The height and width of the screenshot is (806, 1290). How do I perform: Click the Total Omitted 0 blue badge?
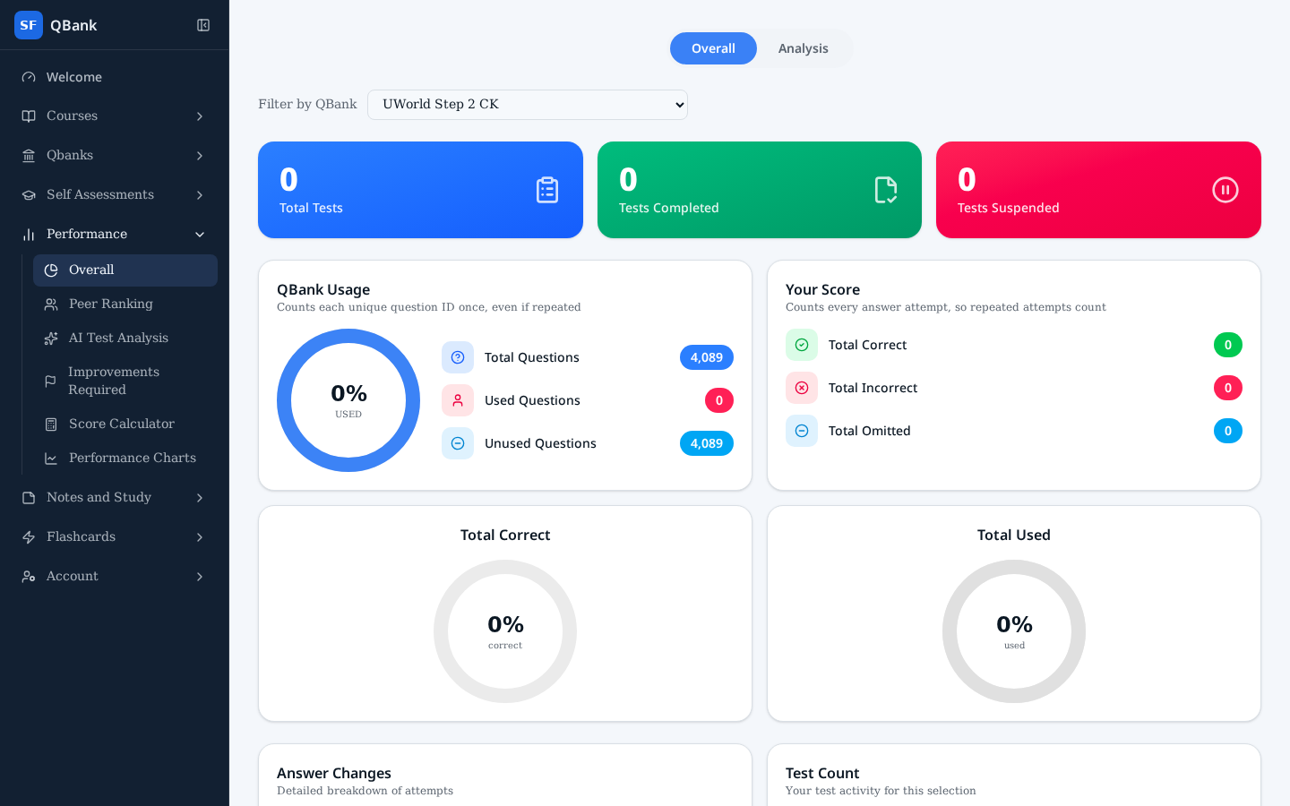tap(1228, 431)
